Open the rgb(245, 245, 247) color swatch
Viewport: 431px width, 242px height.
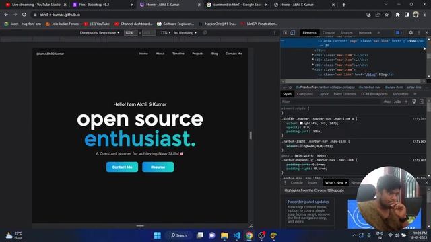tap(301, 123)
